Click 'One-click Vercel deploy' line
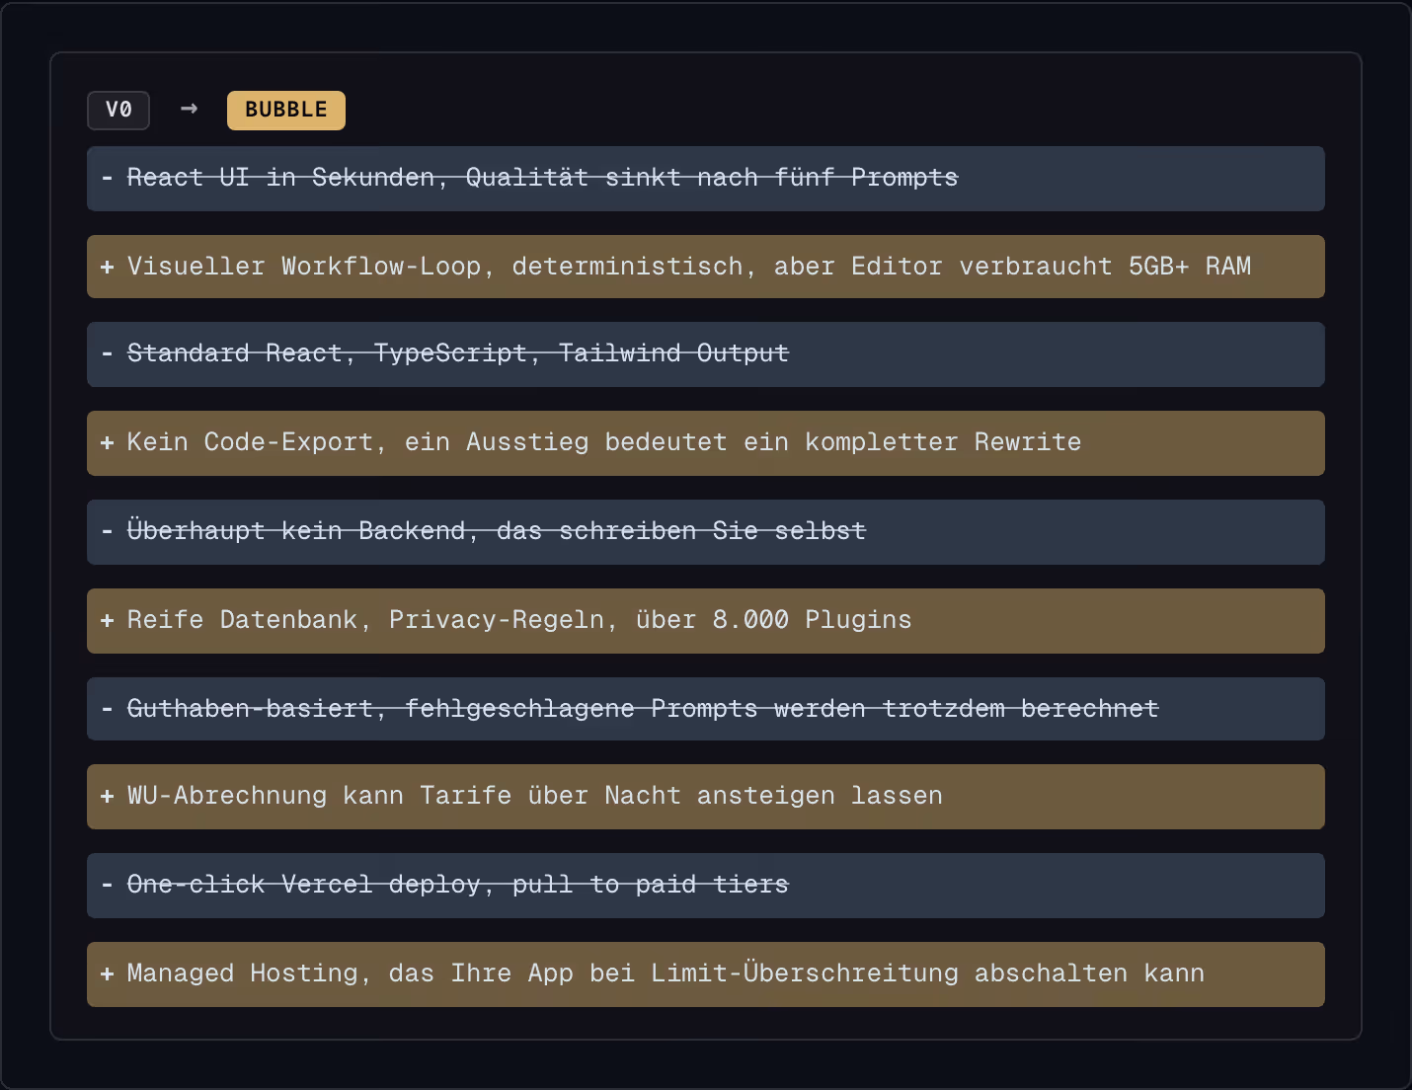 (706, 886)
